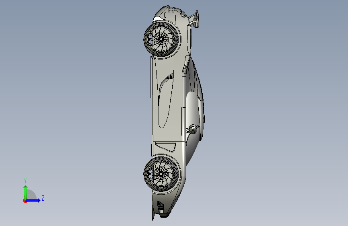The height and width of the screenshot is (226, 348).
Task: Select the side mirror on the car
Action: (192, 129)
